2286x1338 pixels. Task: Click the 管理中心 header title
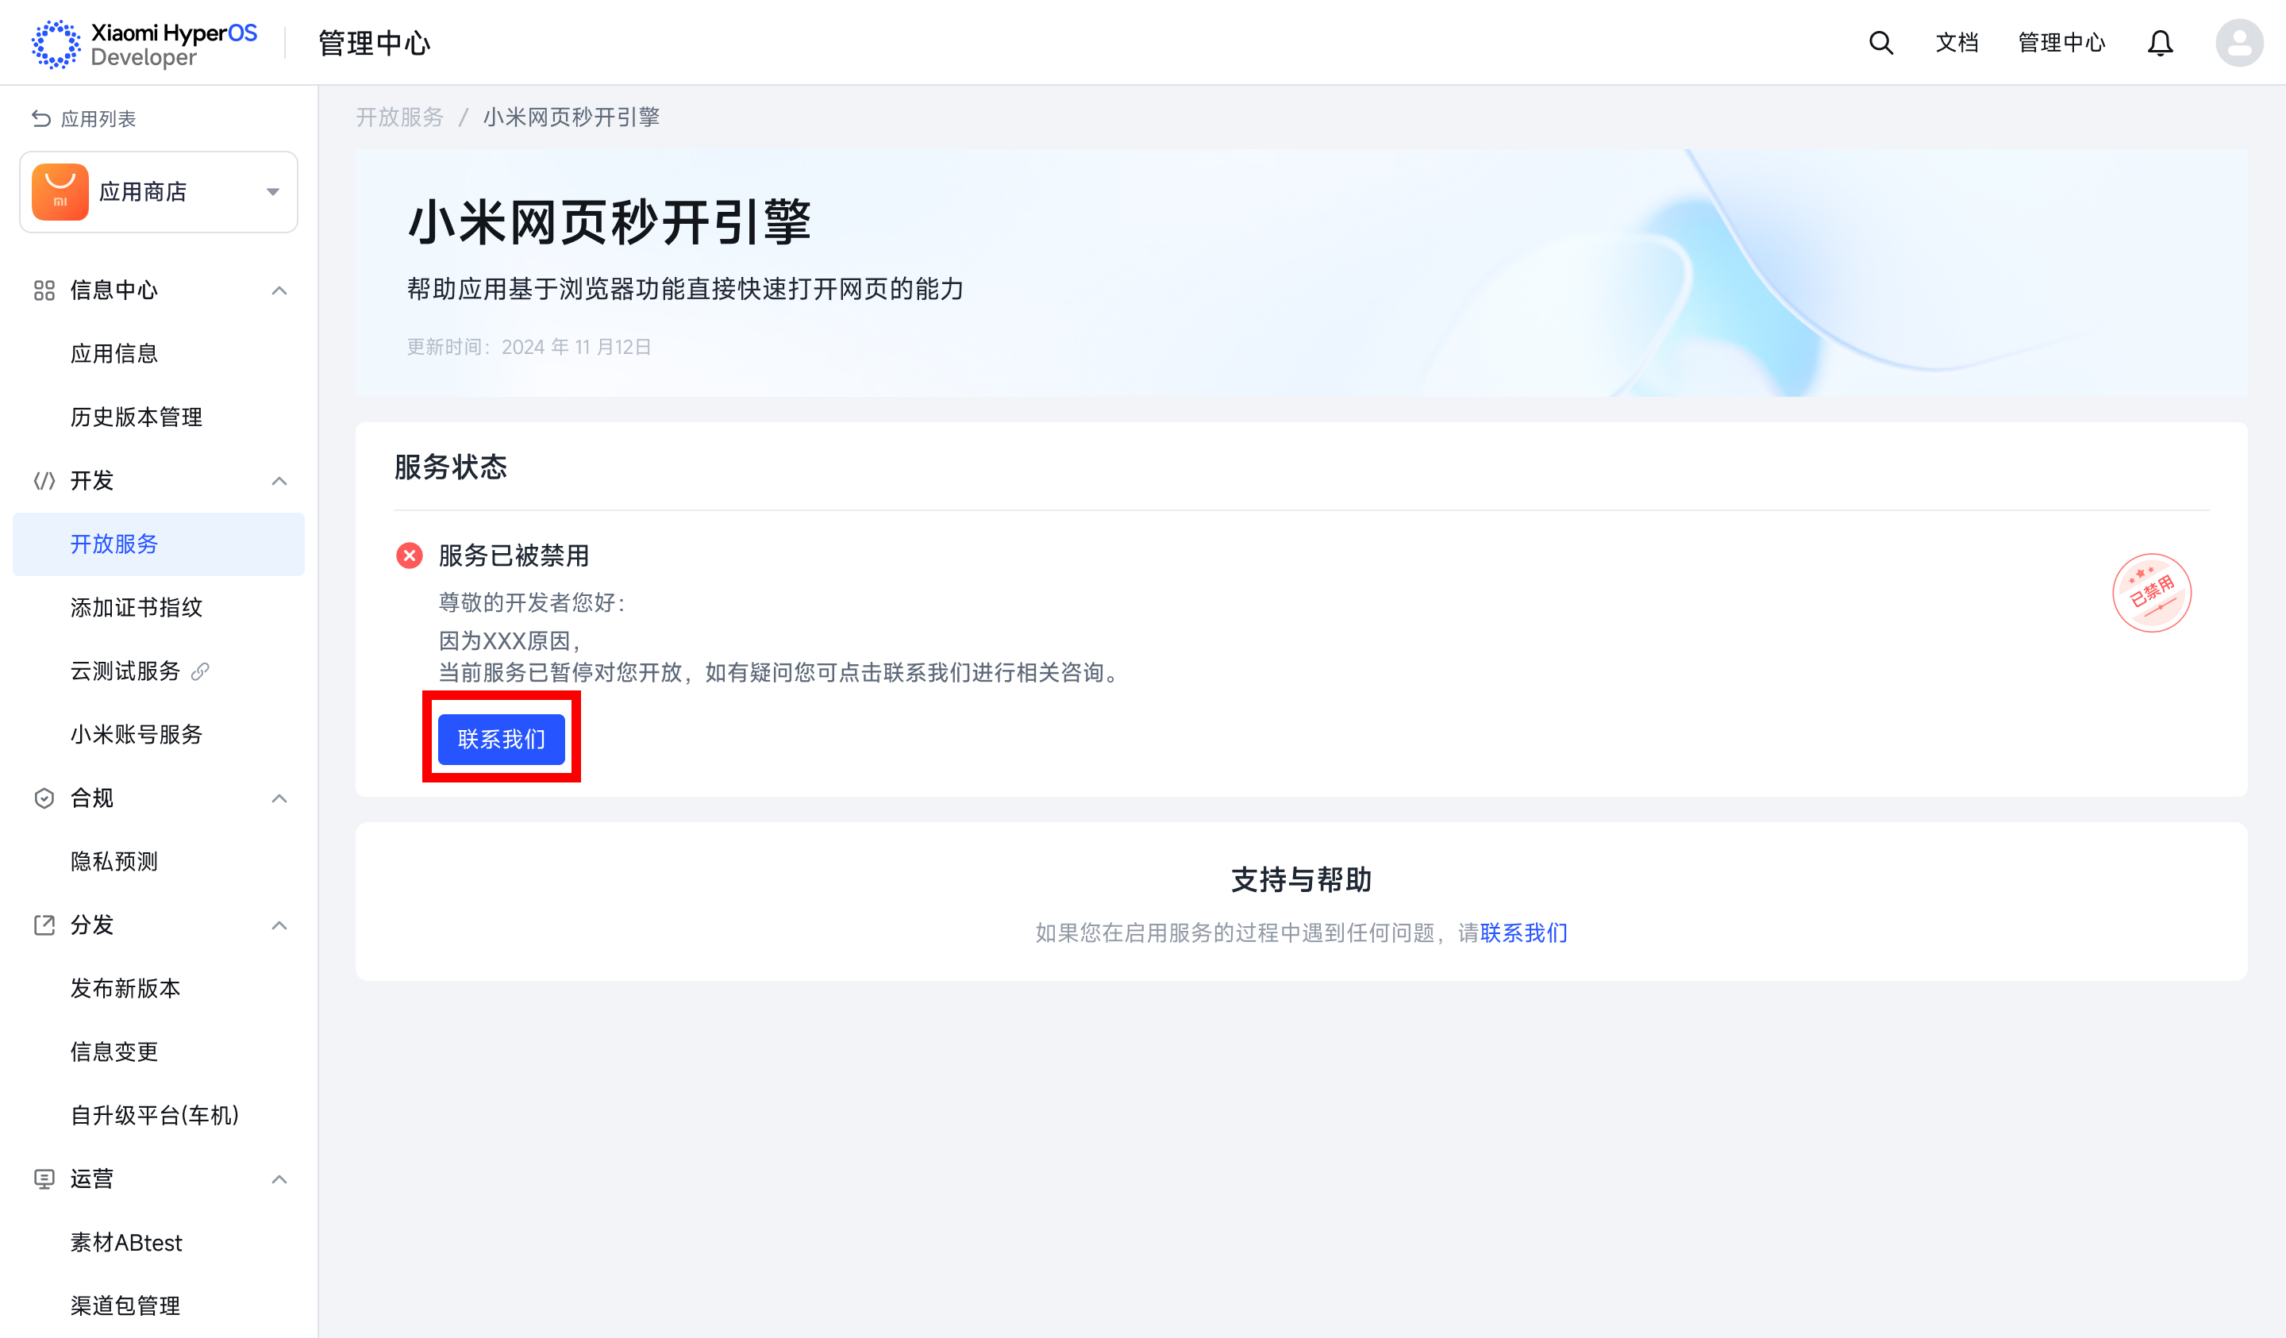pyautogui.click(x=374, y=43)
